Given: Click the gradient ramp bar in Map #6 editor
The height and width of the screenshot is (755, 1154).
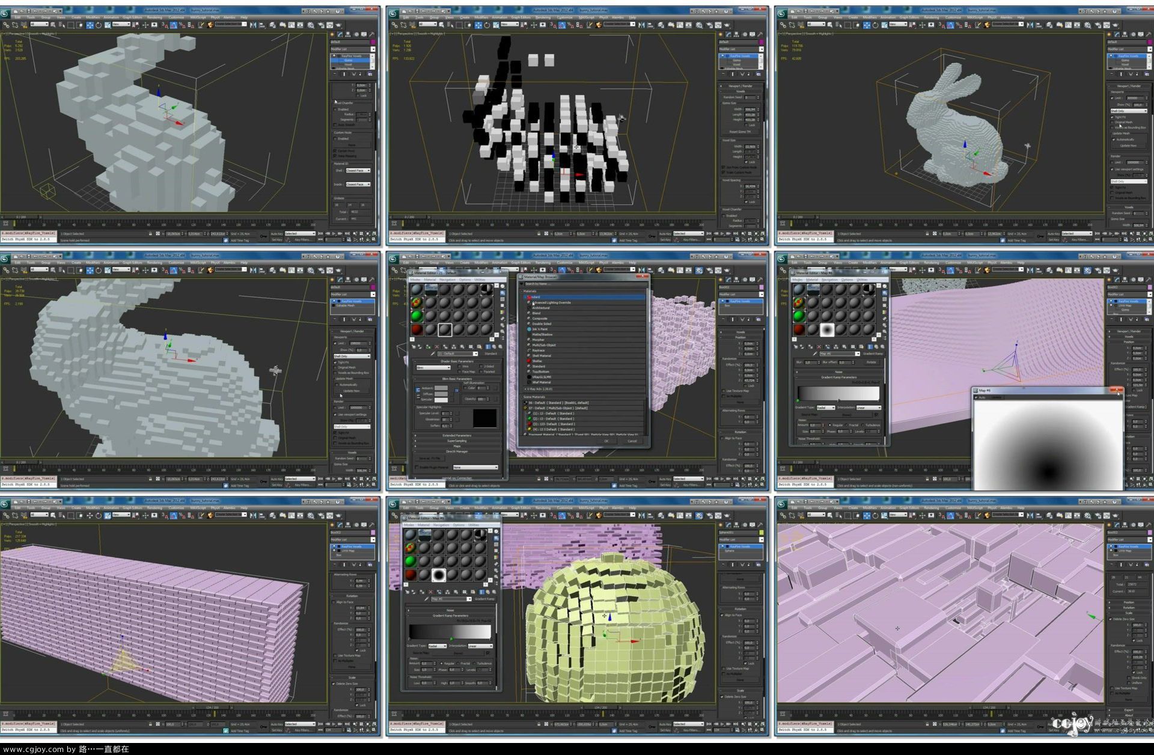Looking at the screenshot, I should (838, 394).
